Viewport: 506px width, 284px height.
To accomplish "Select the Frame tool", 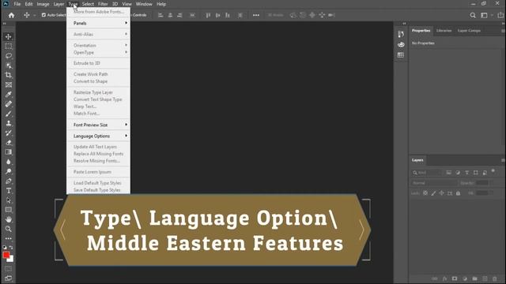I will pos(9,84).
